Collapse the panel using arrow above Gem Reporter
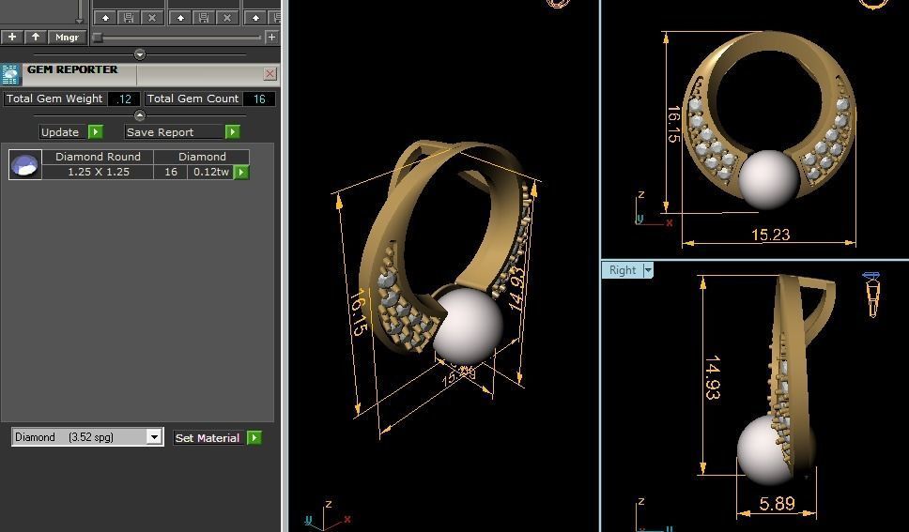 (x=140, y=54)
